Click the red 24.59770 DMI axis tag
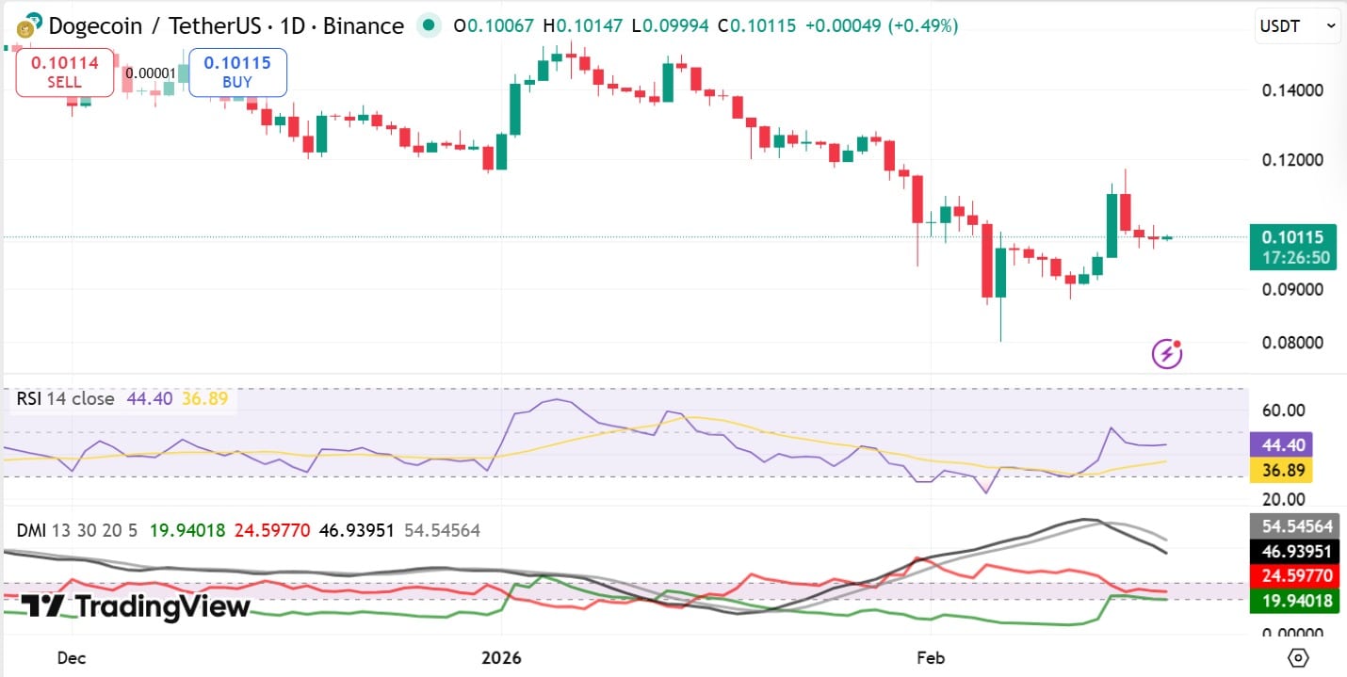This screenshot has height=677, width=1347. point(1294,574)
